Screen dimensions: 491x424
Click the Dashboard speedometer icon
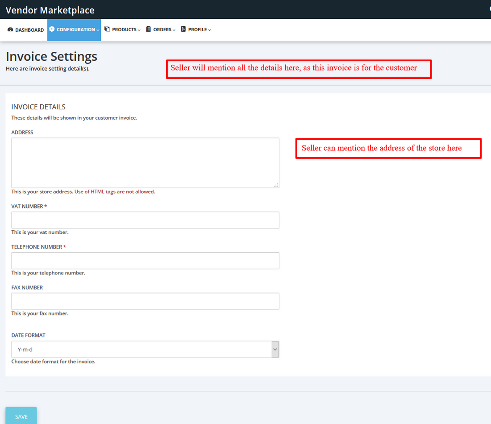[10, 30]
